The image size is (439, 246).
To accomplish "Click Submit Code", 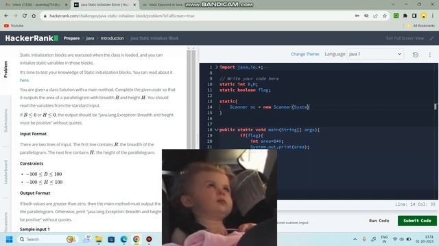I will pyautogui.click(x=417, y=221).
